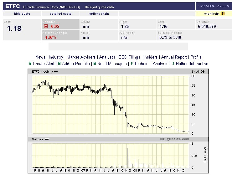Click the Read Messages green icon

point(95,64)
